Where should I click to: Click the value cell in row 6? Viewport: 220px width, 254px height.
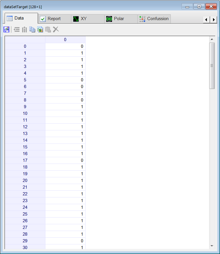coord(65,87)
